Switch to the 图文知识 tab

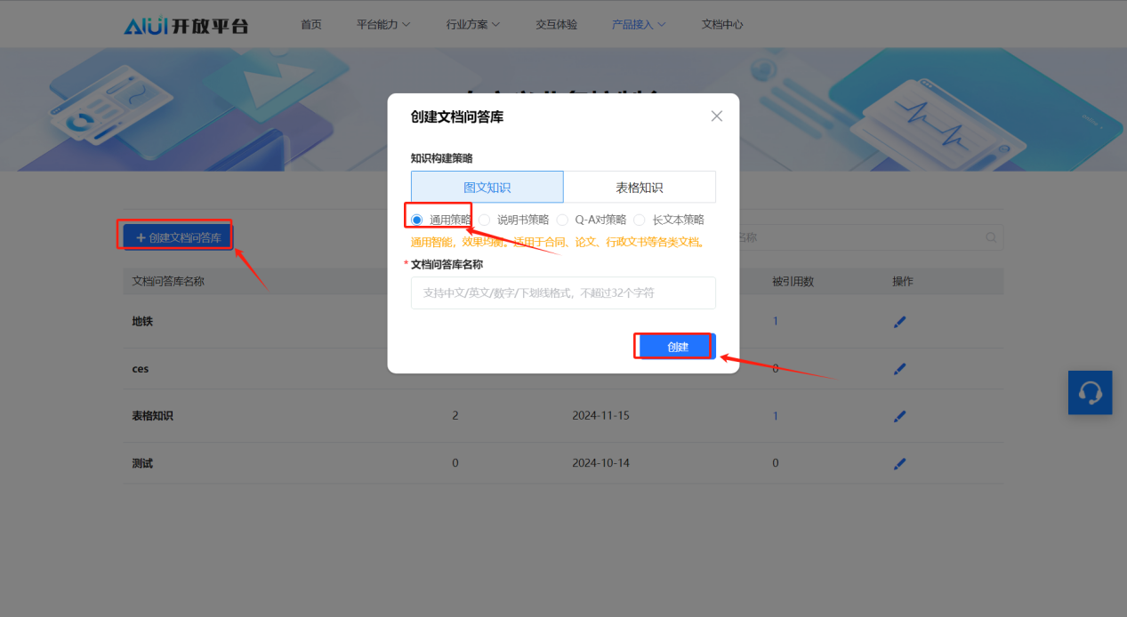point(487,188)
